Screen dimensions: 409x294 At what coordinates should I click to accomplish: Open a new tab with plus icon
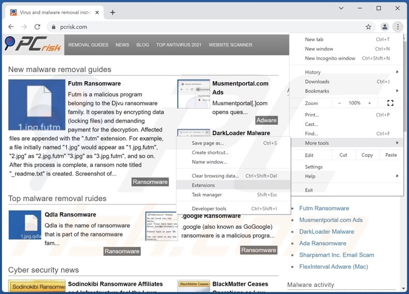(113, 12)
